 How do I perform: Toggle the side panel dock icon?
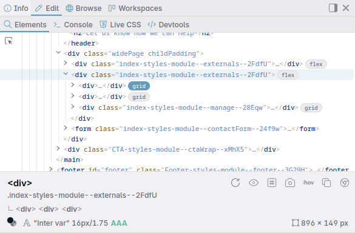click(333, 8)
